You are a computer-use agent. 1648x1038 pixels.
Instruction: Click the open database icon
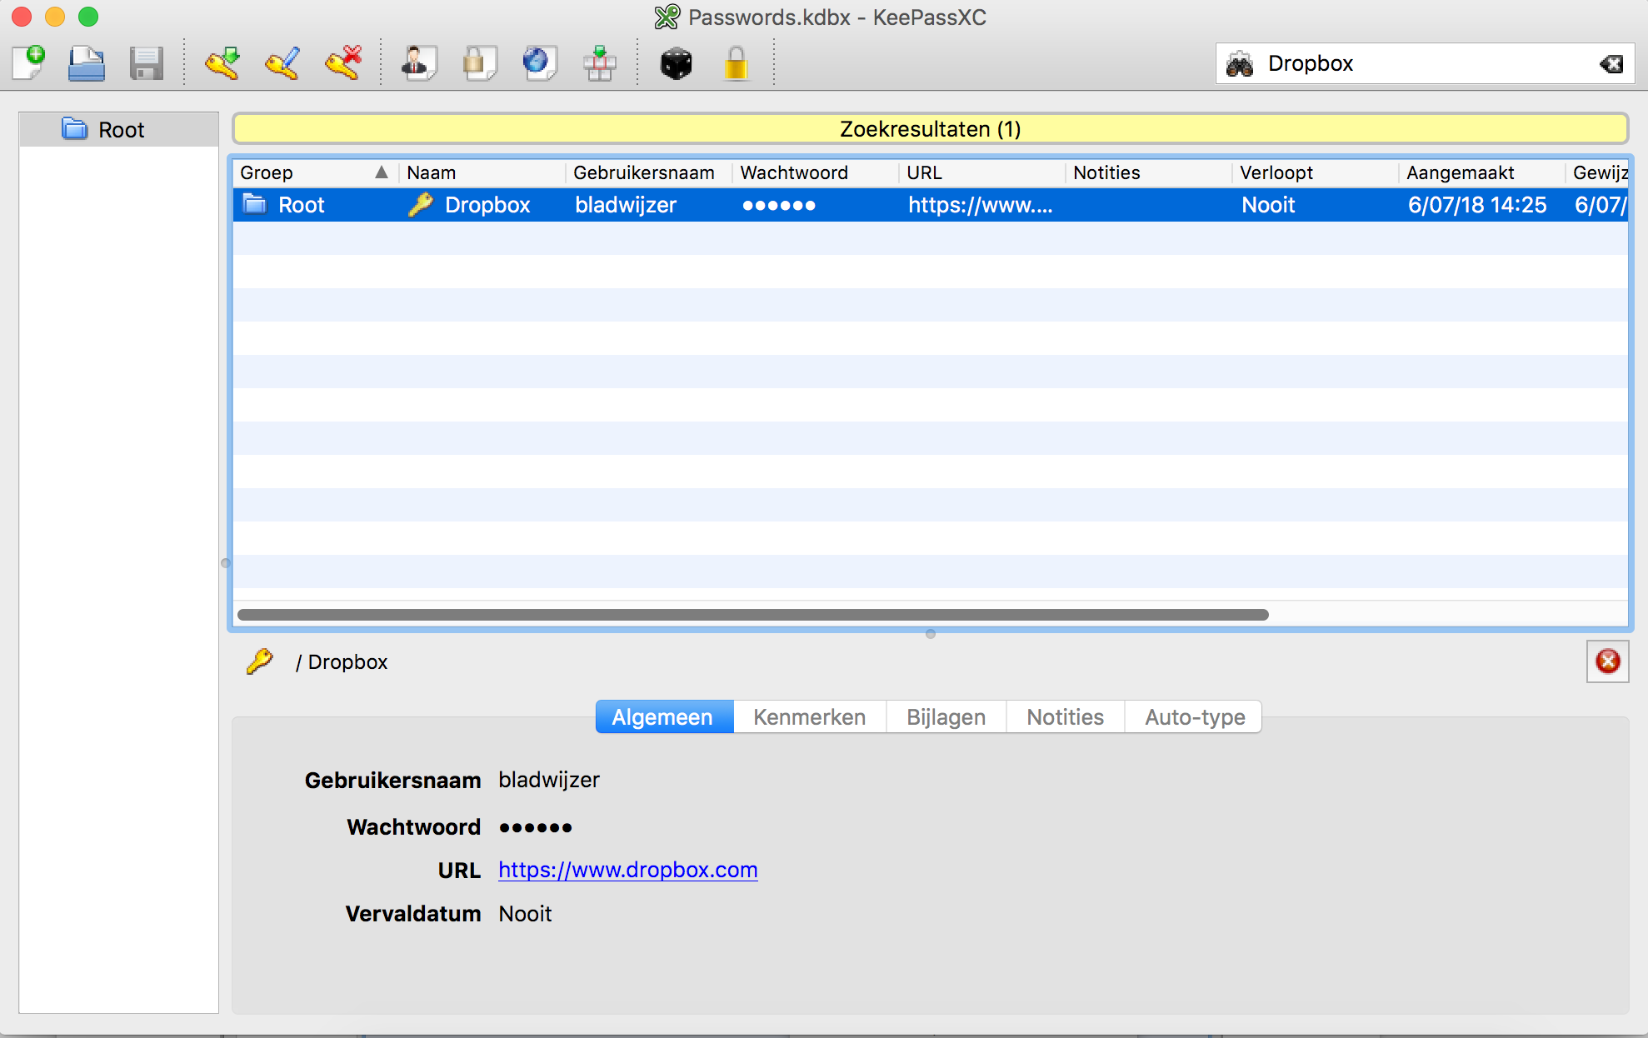[87, 63]
